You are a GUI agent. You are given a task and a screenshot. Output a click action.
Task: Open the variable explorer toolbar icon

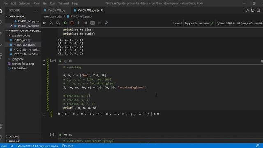pos(92,23)
